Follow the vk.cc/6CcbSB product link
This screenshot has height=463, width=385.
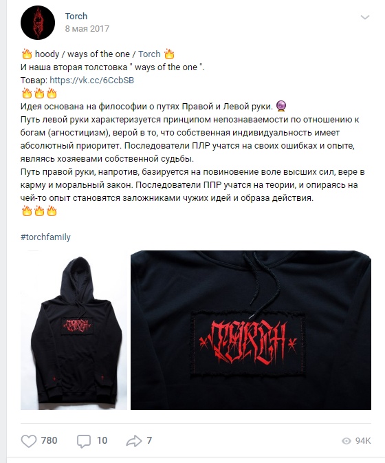(x=91, y=80)
